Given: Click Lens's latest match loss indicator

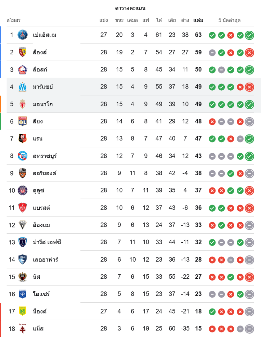Looking at the screenshot, I should point(249,52).
